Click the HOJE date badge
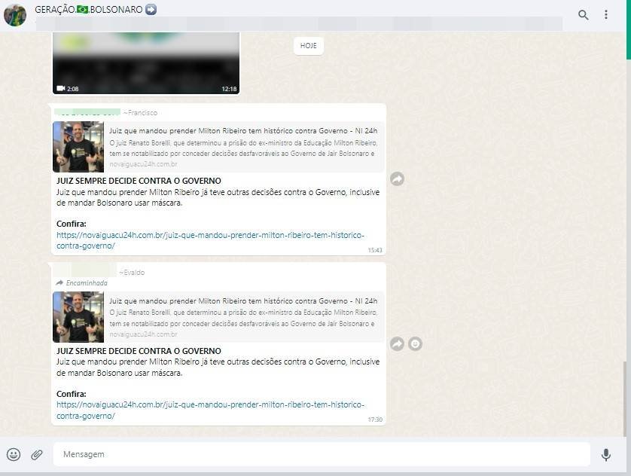This screenshot has height=476, width=631. 308,46
